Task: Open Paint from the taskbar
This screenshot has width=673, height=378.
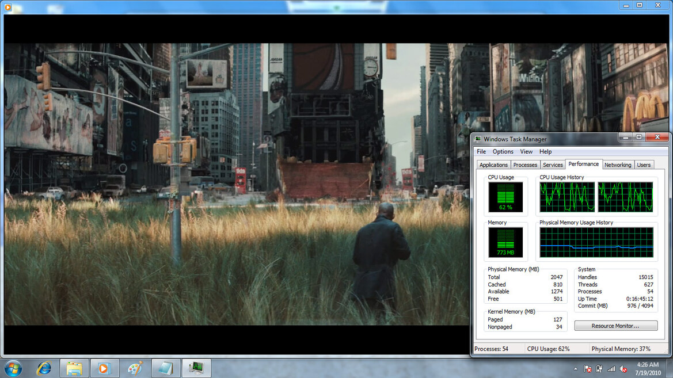Action: 135,368
